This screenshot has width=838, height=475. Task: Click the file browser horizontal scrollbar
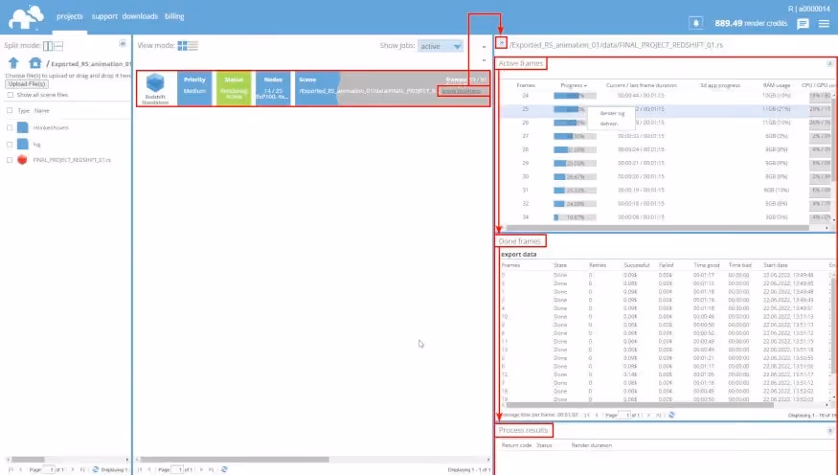(28, 460)
